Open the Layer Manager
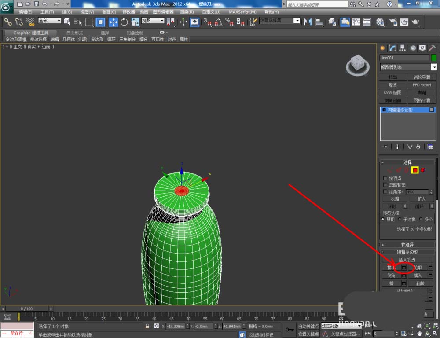This screenshot has height=338, width=440. [x=332, y=22]
